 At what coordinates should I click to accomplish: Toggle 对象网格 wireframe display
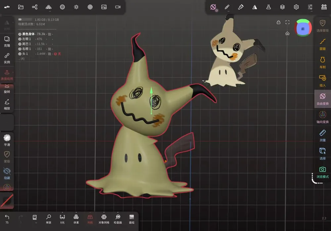[104, 219]
